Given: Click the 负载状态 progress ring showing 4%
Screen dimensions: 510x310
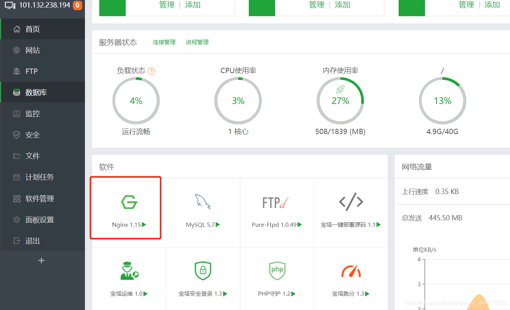Looking at the screenshot, I should pyautogui.click(x=136, y=101).
